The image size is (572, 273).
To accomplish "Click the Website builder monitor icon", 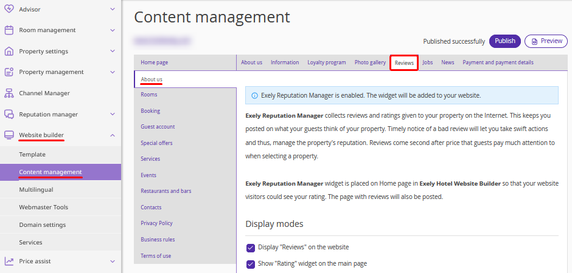I will [9, 135].
